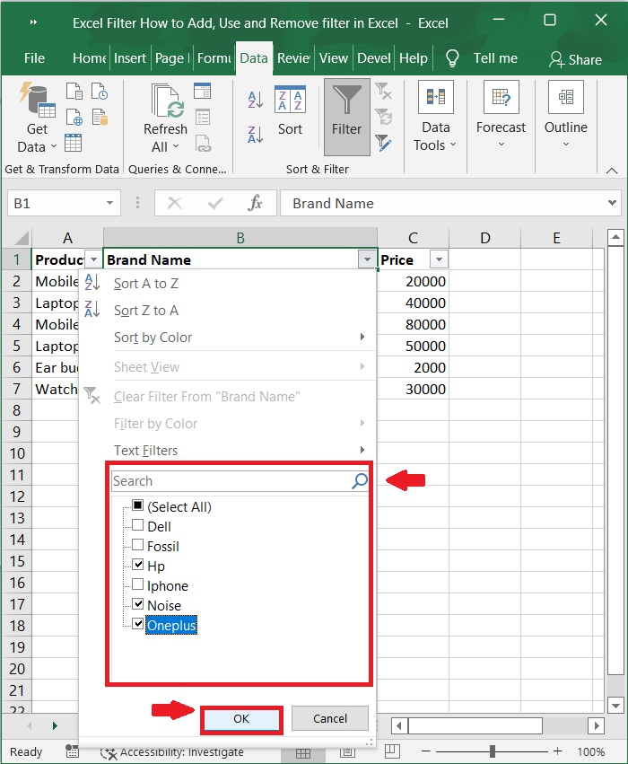
Task: Choose Sort Z to A in filter menu
Action: 227,311
